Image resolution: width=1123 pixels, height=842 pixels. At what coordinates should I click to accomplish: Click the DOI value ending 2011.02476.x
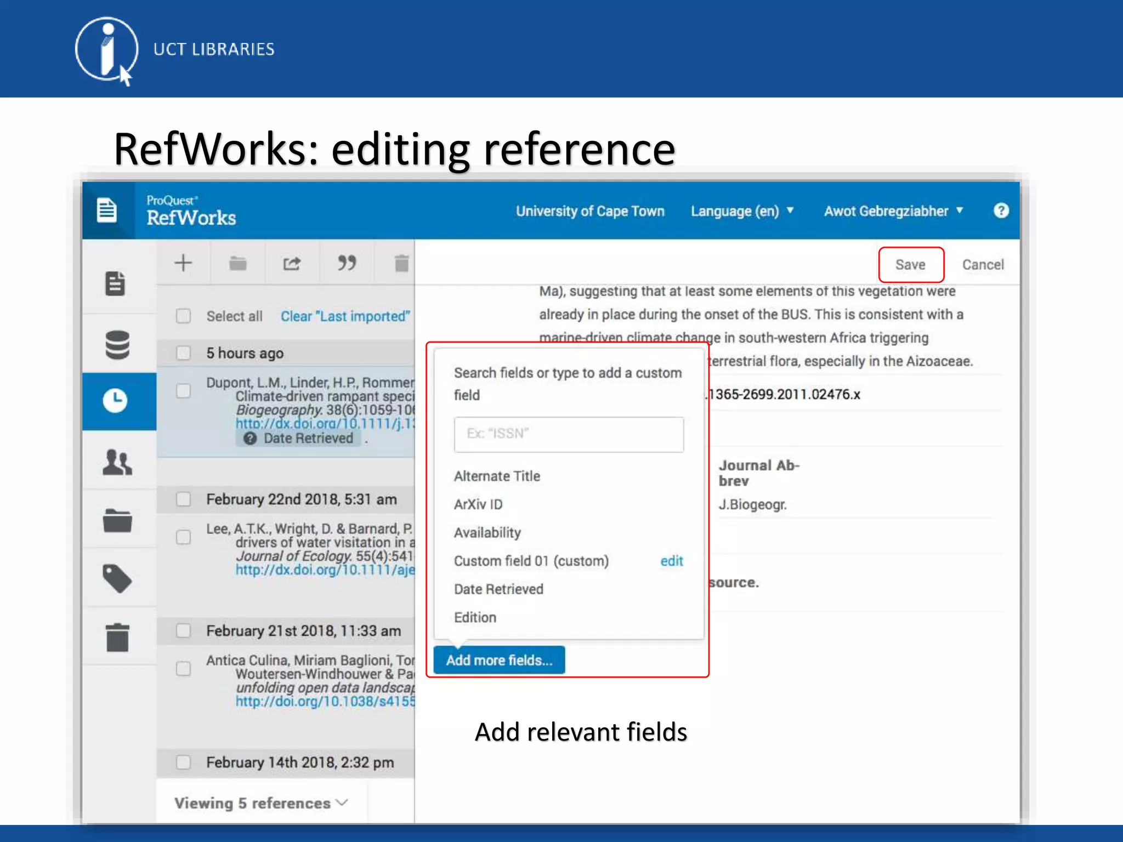(x=784, y=394)
